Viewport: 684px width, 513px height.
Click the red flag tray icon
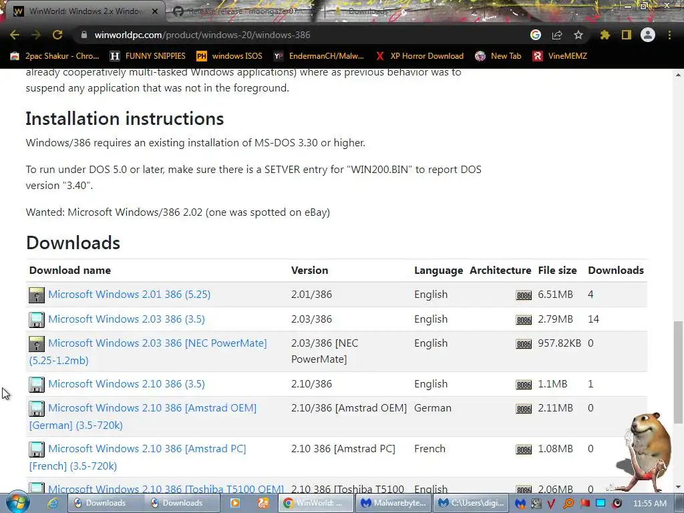point(584,503)
